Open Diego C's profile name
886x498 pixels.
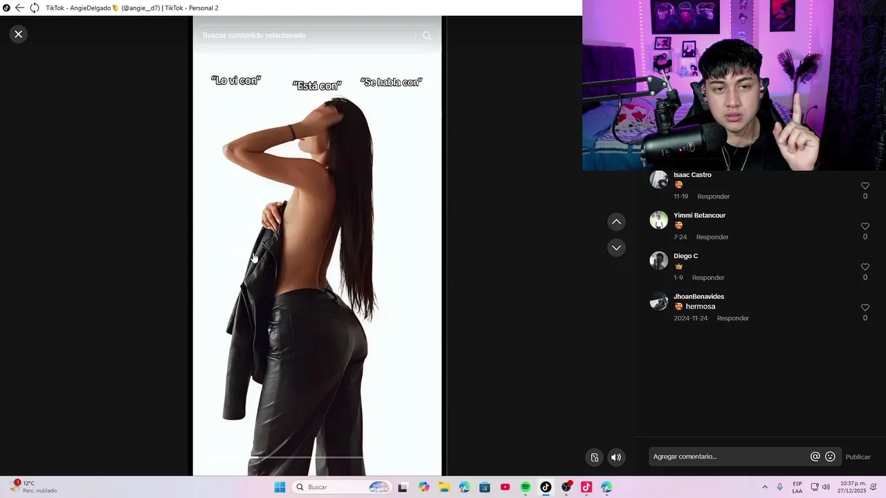click(685, 256)
